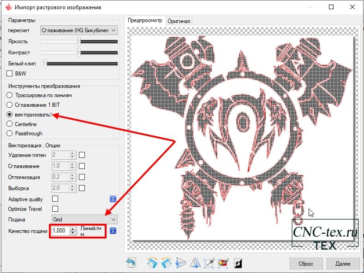Decrease Удаление пятен value with down arrow
This screenshot has width=364, height=273.
(72, 157)
